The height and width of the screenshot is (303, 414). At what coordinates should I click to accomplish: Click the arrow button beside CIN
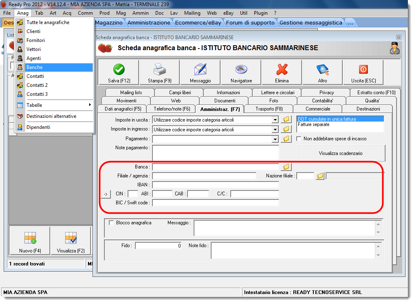[106, 194]
